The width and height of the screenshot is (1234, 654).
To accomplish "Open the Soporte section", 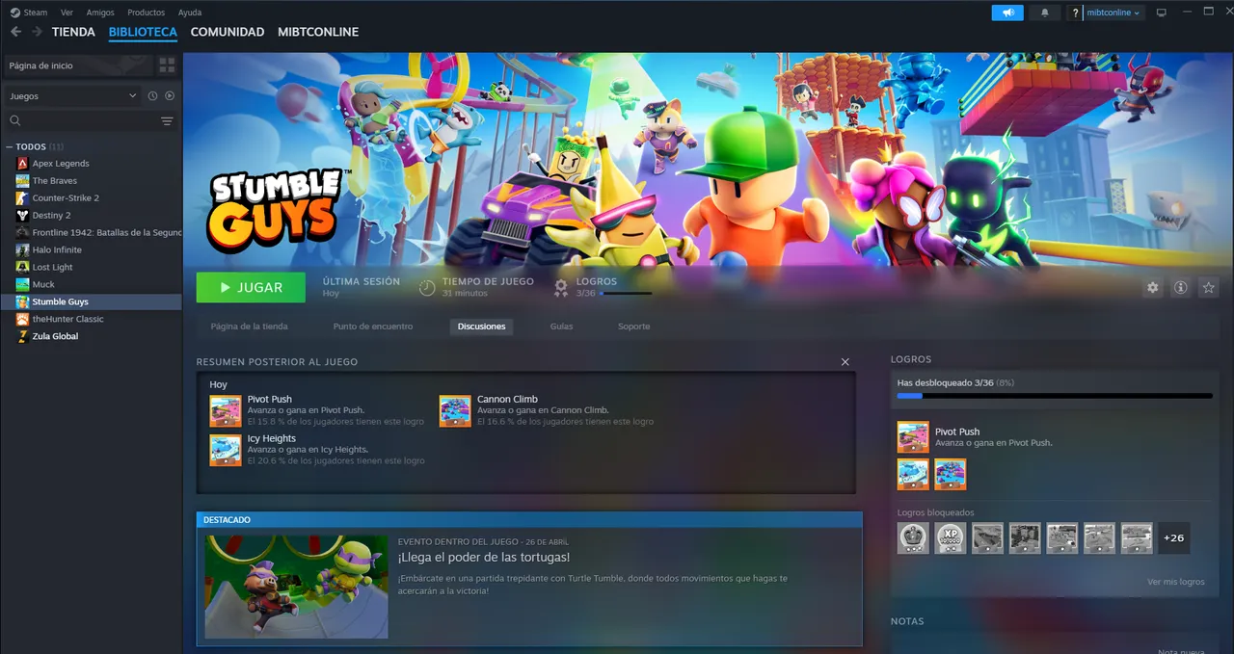I will 633,327.
